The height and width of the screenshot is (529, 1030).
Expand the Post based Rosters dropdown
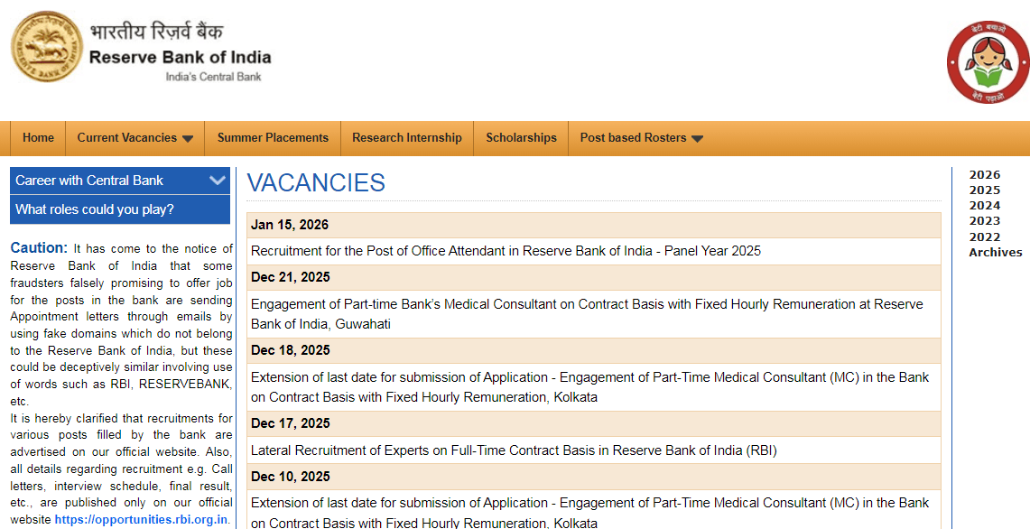point(640,138)
